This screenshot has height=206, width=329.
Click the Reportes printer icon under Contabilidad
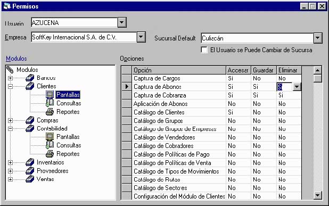(x=50, y=154)
